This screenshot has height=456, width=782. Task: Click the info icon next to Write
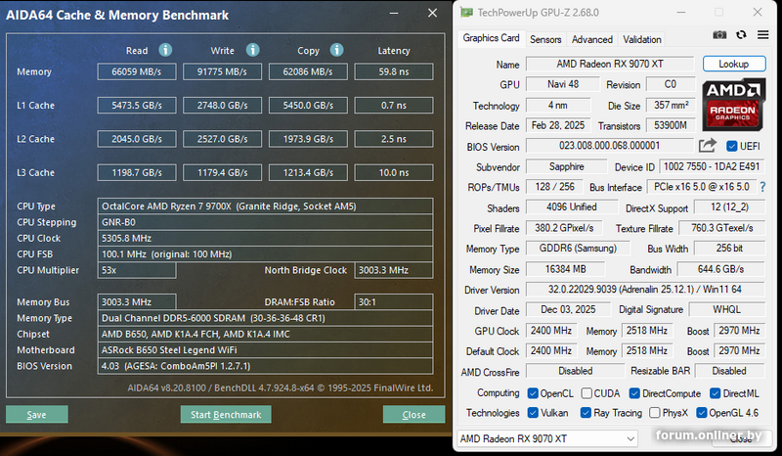[252, 50]
